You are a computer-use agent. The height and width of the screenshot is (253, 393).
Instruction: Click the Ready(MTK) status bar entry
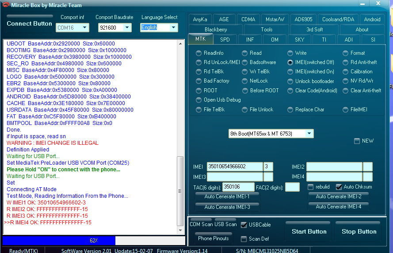coord(23,250)
